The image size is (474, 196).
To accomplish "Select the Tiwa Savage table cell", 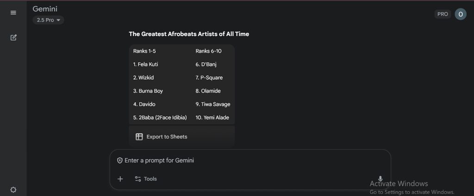I will point(213,104).
